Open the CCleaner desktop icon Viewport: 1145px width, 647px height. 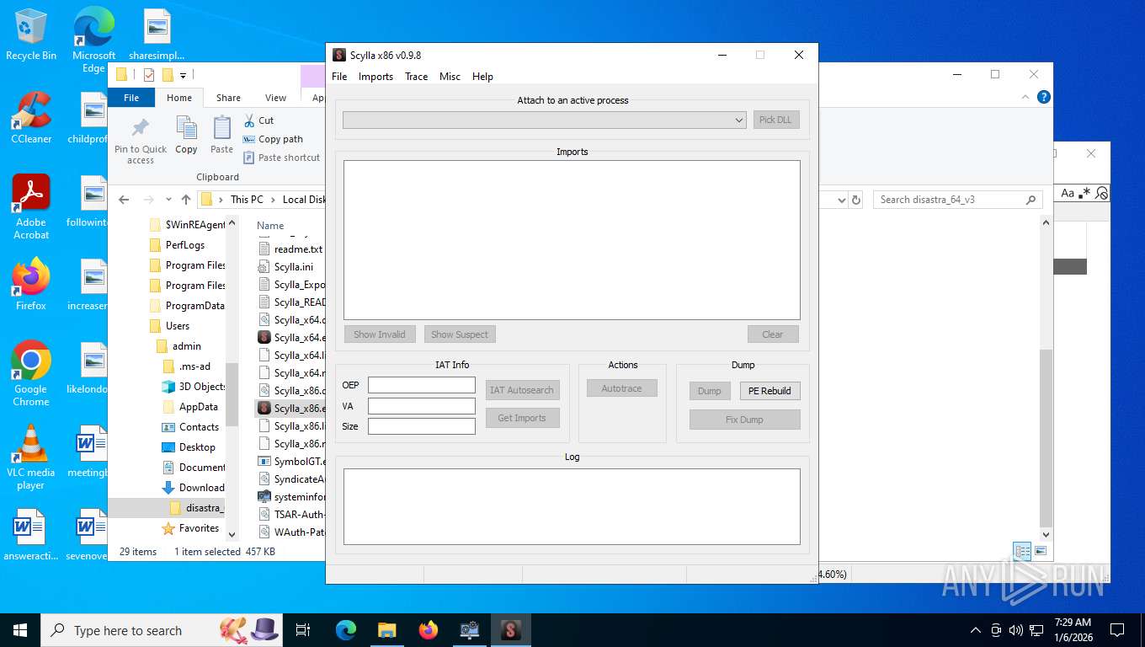(x=31, y=118)
